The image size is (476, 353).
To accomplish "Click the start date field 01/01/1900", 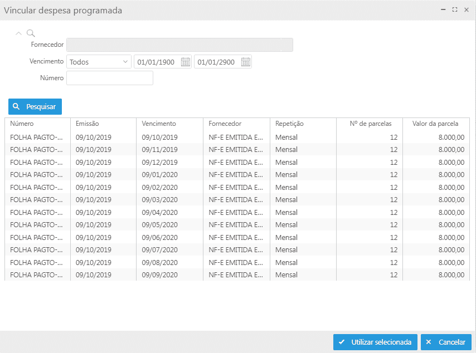I will click(x=157, y=62).
